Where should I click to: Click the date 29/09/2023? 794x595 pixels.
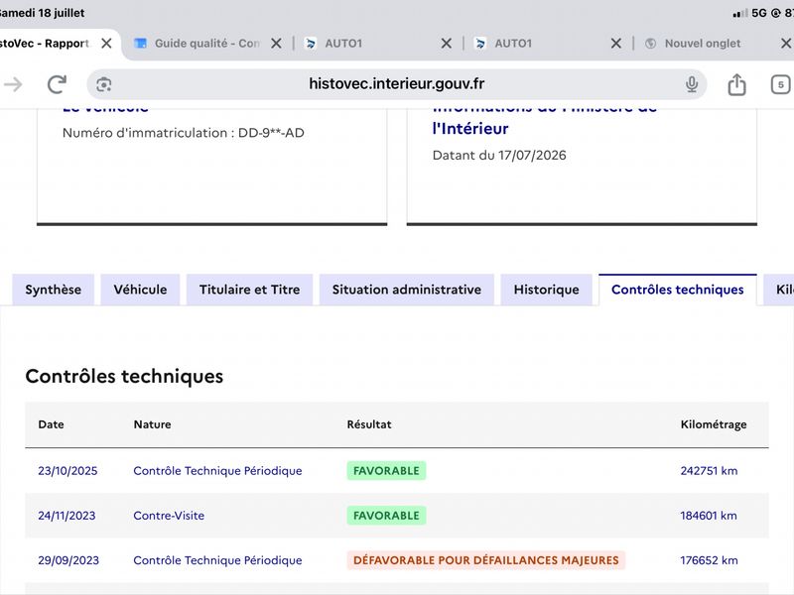click(x=68, y=560)
